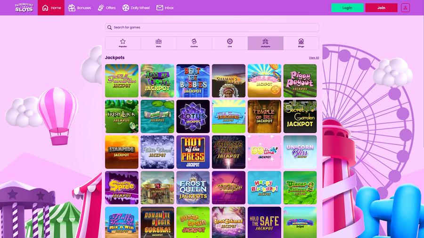Open Lost Island Jackpot game
This screenshot has width=424, height=238.
pyautogui.click(x=229, y=222)
